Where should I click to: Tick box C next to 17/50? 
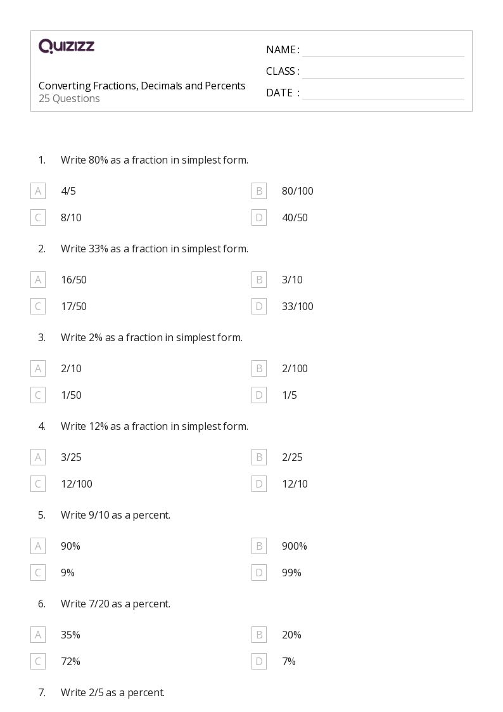38,306
